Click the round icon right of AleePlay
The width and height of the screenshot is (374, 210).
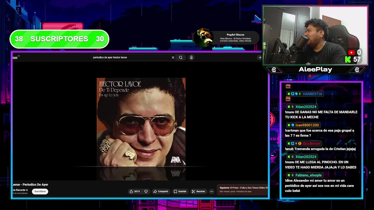pyautogui.click(x=357, y=70)
